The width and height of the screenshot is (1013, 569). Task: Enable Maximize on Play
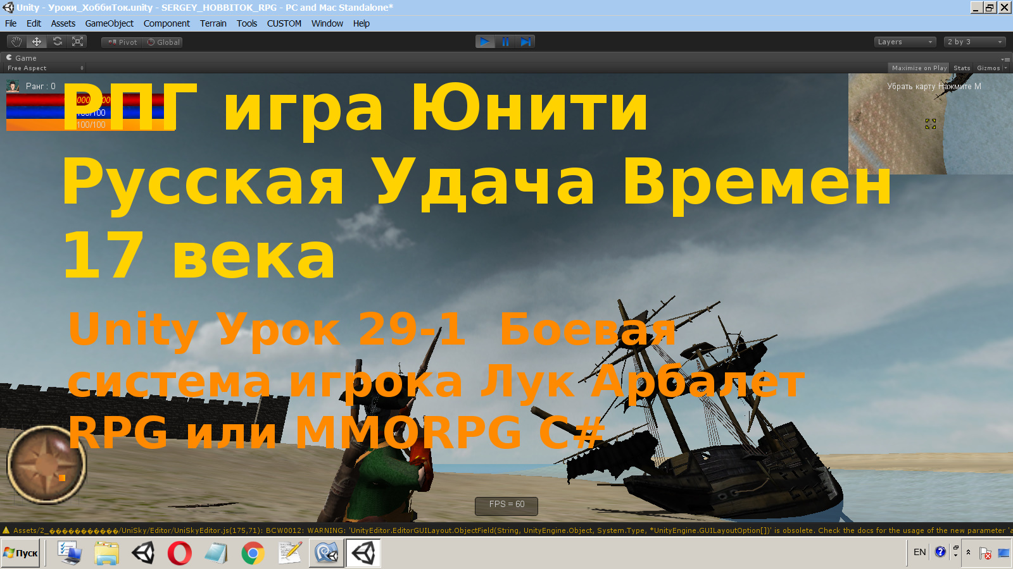point(919,68)
